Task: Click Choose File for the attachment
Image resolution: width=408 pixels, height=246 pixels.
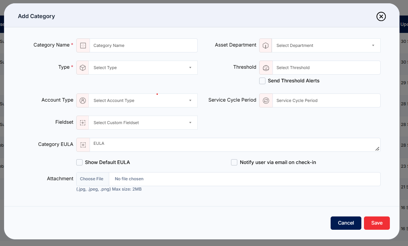Action: 93,179
